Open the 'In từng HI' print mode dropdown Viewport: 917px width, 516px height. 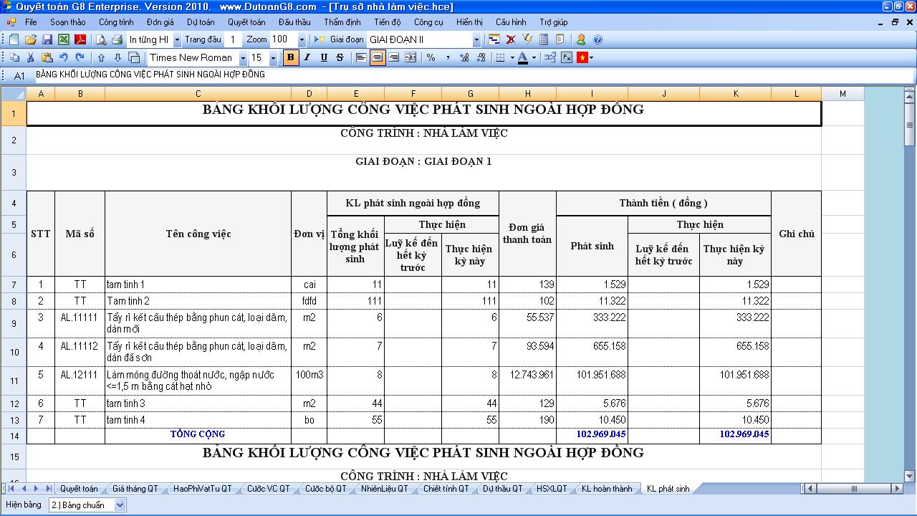pos(177,40)
